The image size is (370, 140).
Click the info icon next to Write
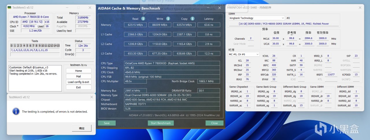(167, 19)
